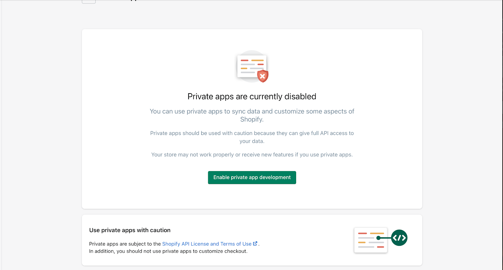
Task: Click the 'Your store may not work properly' text
Action: coord(252,154)
